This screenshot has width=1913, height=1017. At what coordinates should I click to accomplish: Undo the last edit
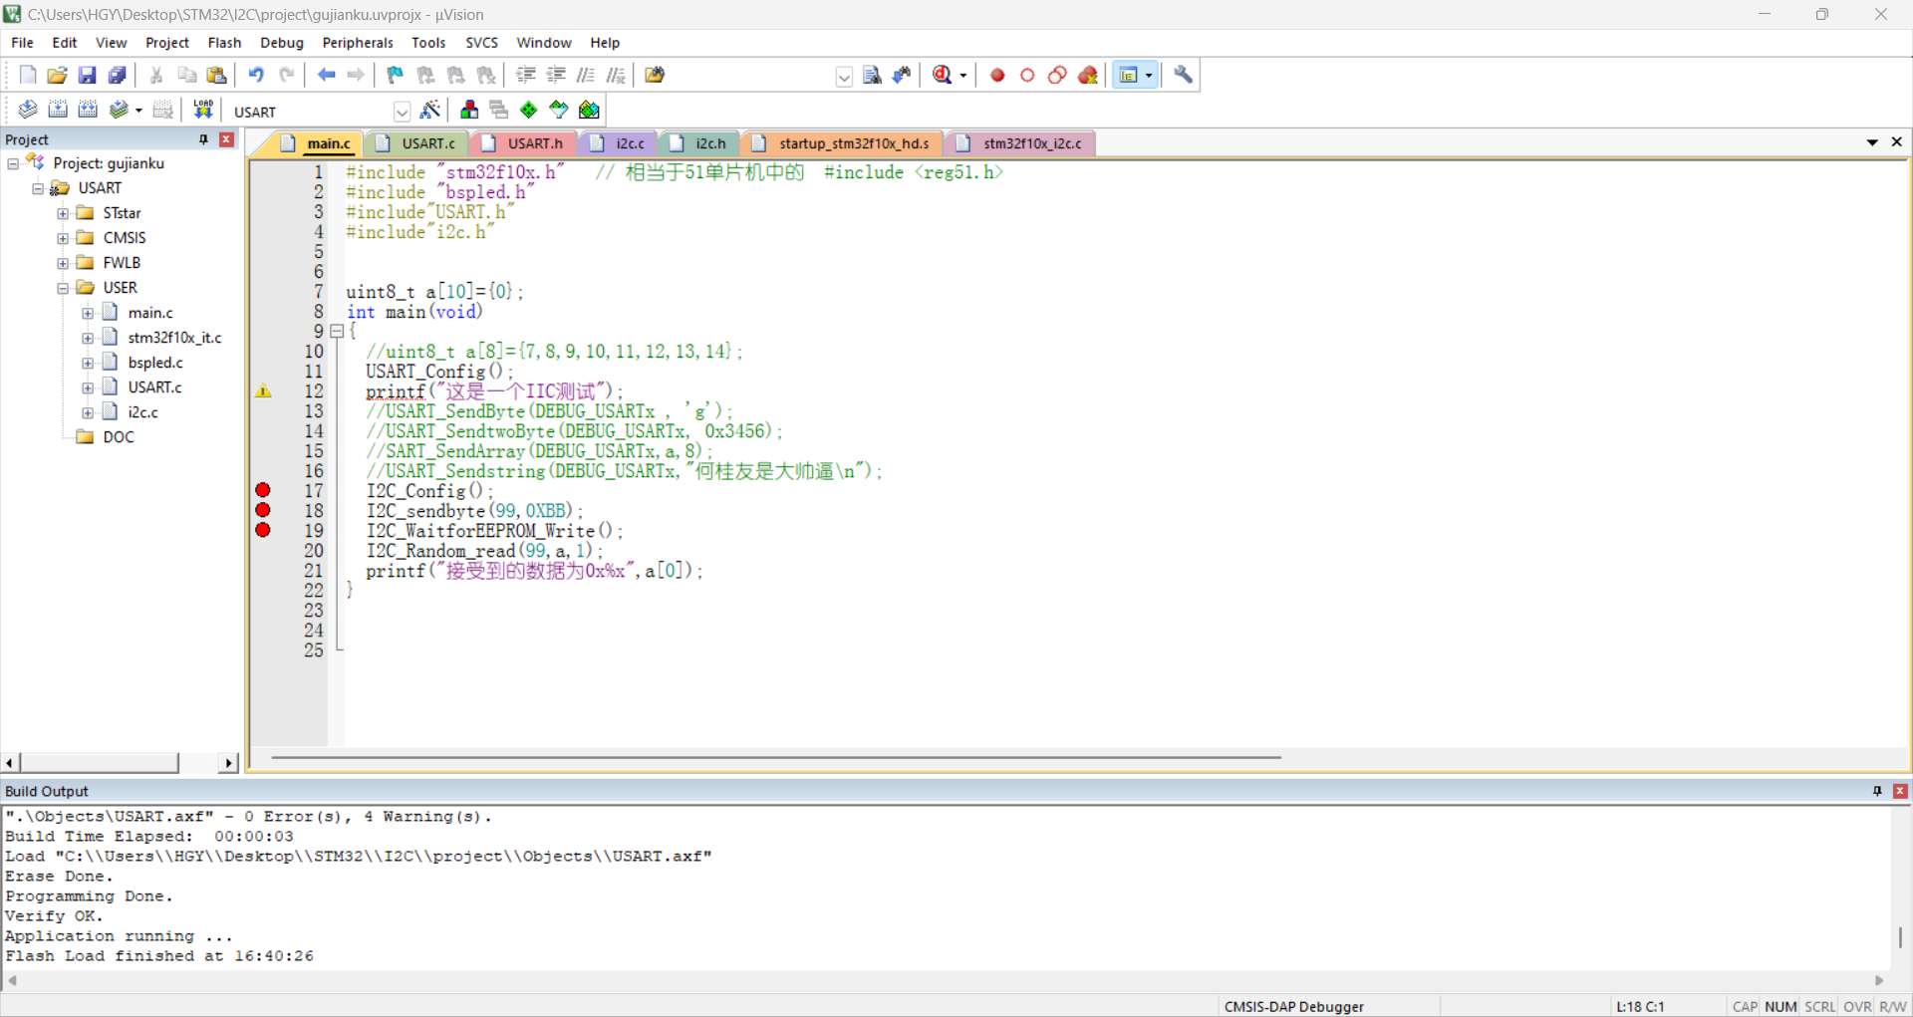tap(256, 75)
